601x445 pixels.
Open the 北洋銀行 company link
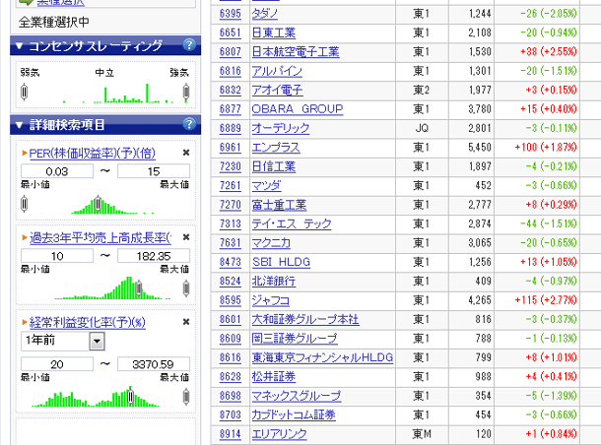coord(274,282)
